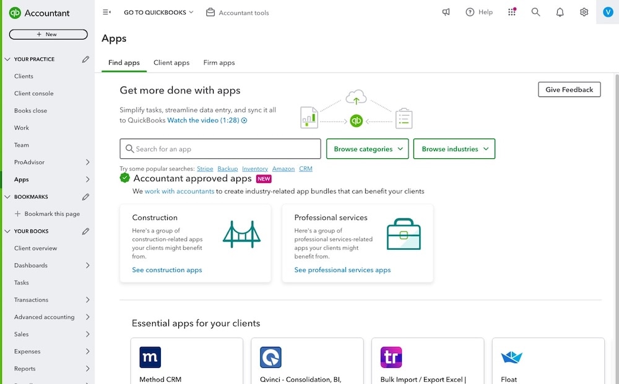Image resolution: width=619 pixels, height=384 pixels.
Task: Open the Browse categories dropdown
Action: (367, 148)
